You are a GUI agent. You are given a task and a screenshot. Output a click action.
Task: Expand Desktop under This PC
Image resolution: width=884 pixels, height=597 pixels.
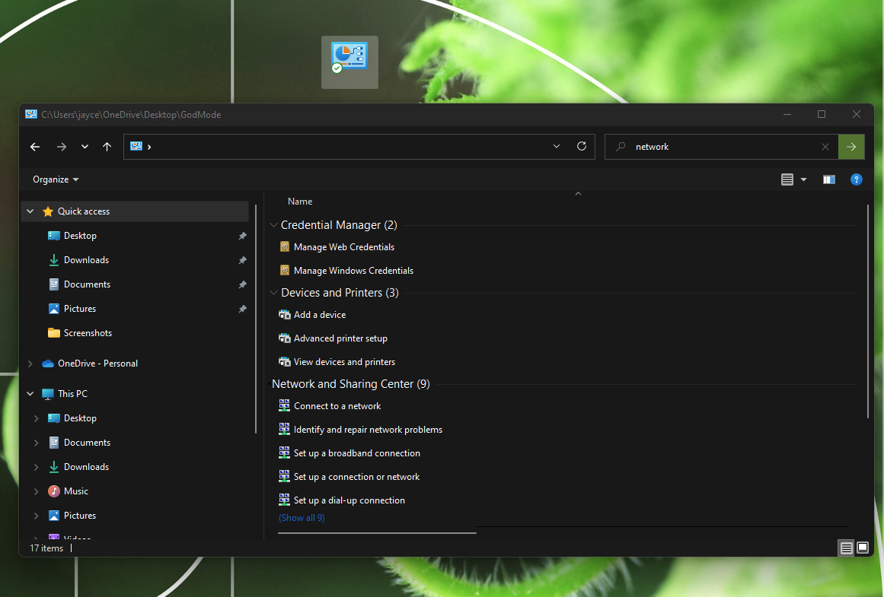point(36,418)
